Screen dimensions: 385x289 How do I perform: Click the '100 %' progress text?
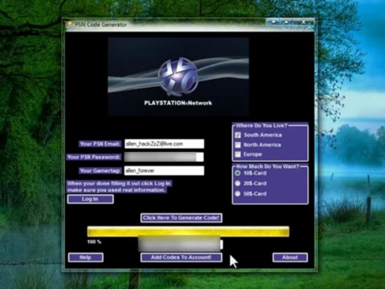(94, 242)
